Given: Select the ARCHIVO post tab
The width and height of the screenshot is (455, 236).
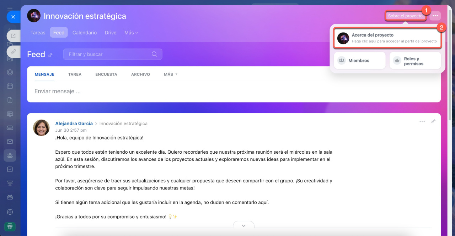Looking at the screenshot, I should pyautogui.click(x=140, y=75).
